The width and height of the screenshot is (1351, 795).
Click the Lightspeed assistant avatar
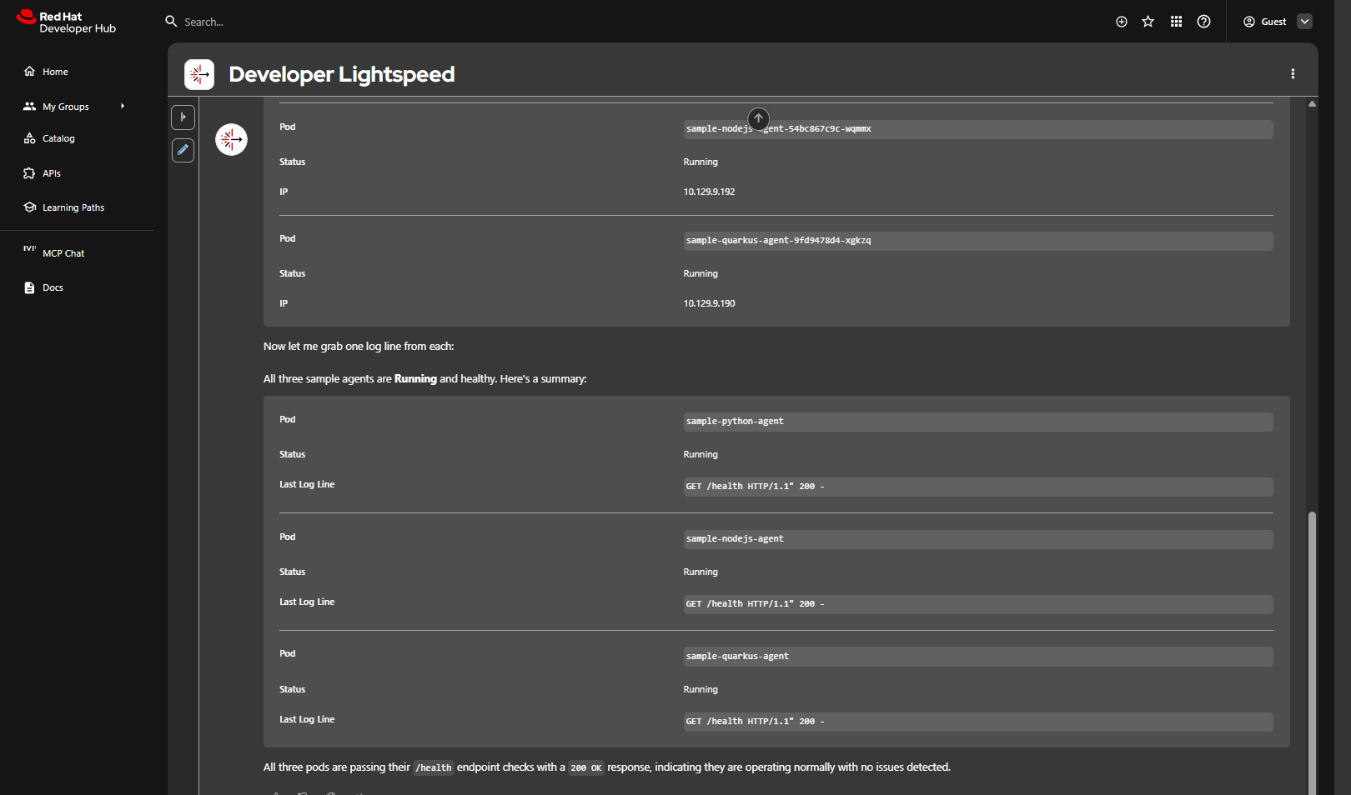(232, 139)
